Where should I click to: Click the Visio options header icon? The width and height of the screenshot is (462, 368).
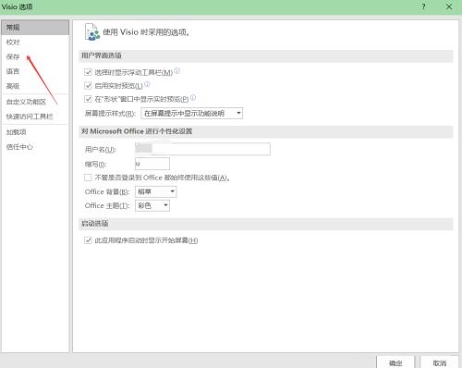[x=92, y=32]
